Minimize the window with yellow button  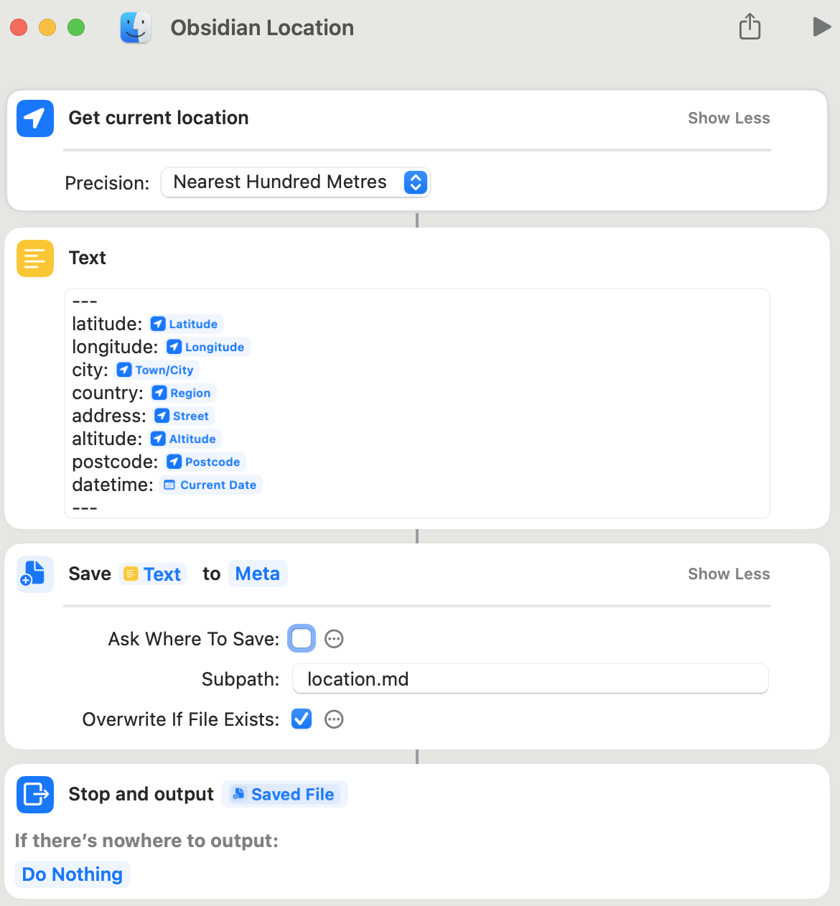pyautogui.click(x=47, y=27)
